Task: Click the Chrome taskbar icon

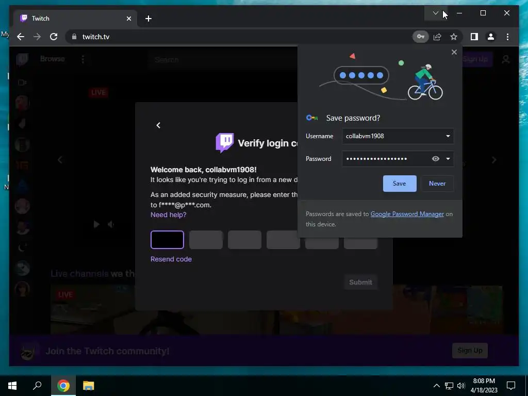Action: [x=63, y=386]
